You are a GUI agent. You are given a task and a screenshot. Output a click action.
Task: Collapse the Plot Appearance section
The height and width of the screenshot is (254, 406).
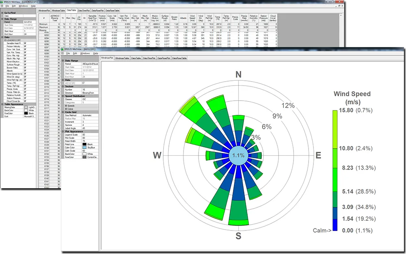point(63,131)
